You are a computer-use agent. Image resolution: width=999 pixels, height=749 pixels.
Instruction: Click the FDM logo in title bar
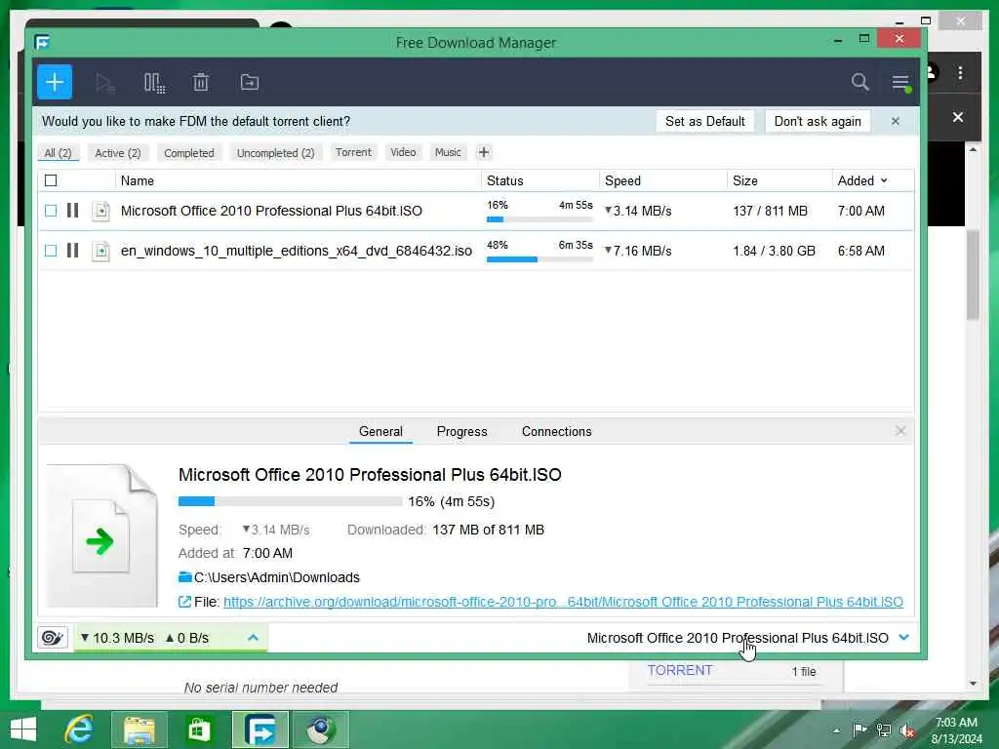(42, 42)
